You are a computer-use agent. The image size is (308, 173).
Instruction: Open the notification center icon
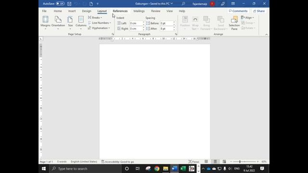point(262,169)
